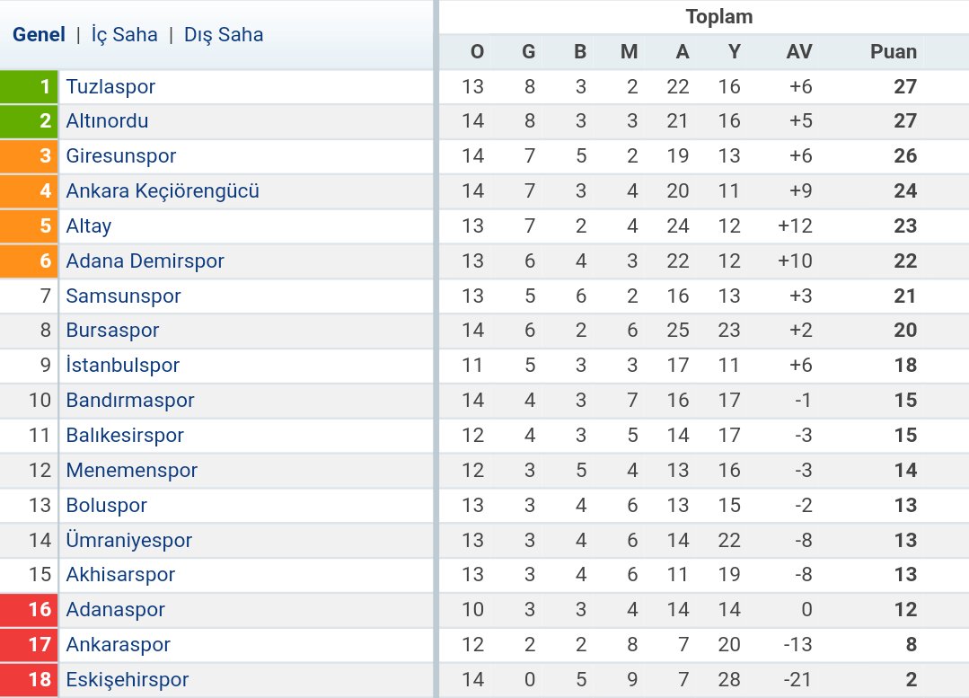Select Bursaspor from the table

click(112, 331)
